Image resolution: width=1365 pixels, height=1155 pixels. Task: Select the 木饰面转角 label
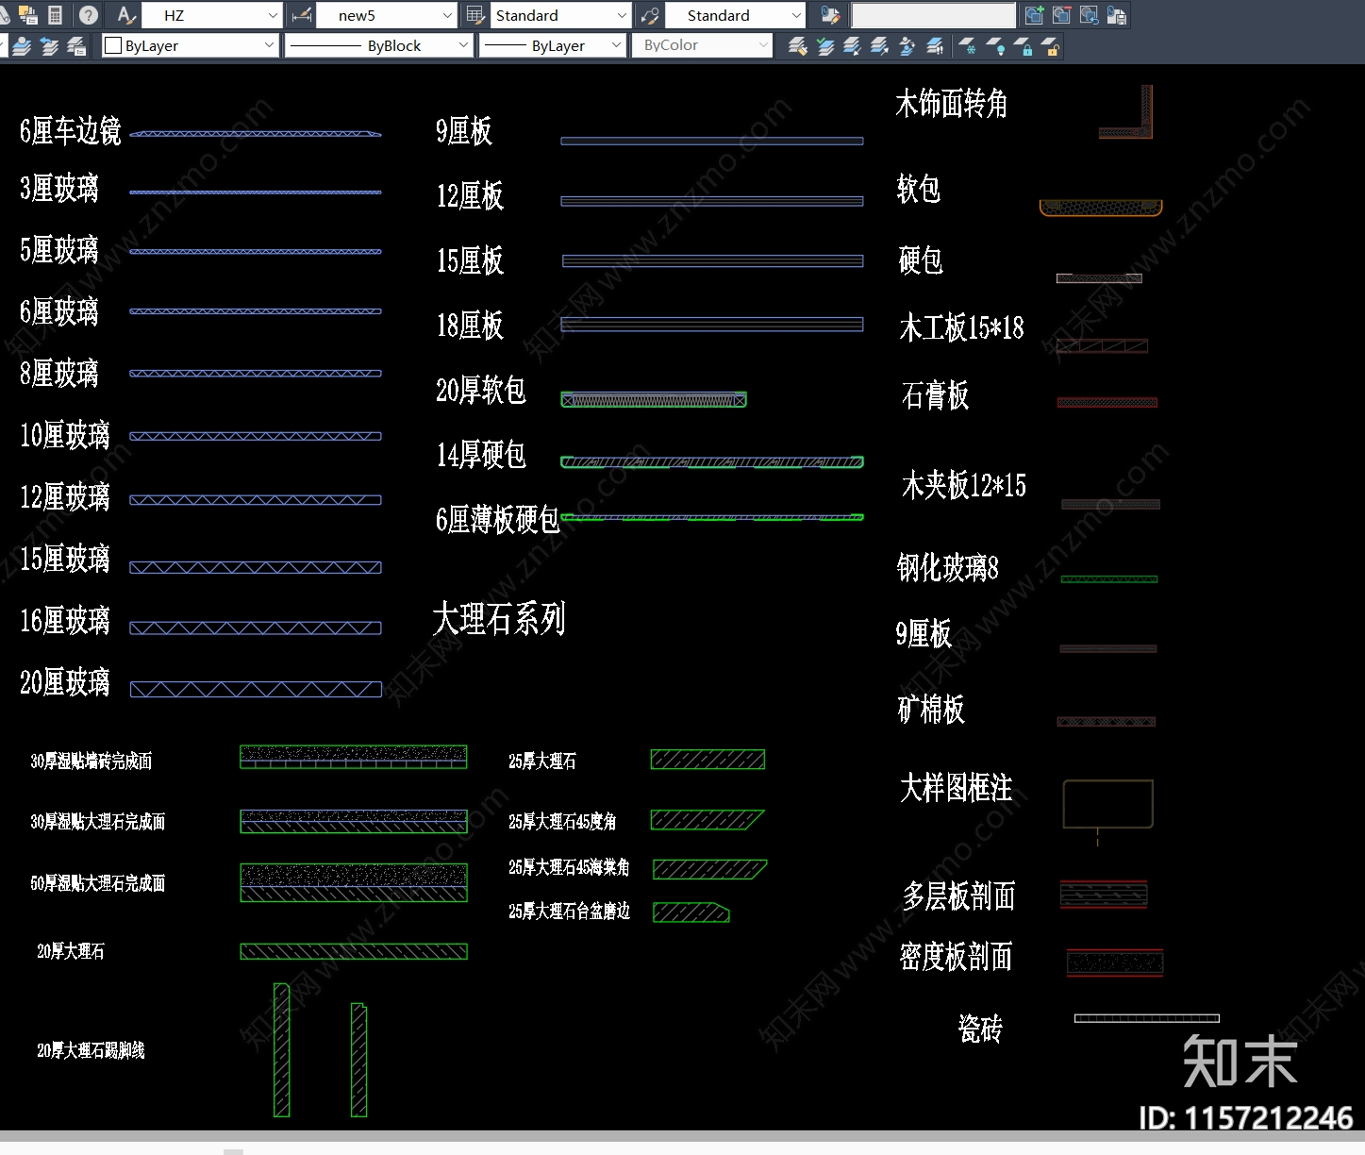[x=952, y=103]
